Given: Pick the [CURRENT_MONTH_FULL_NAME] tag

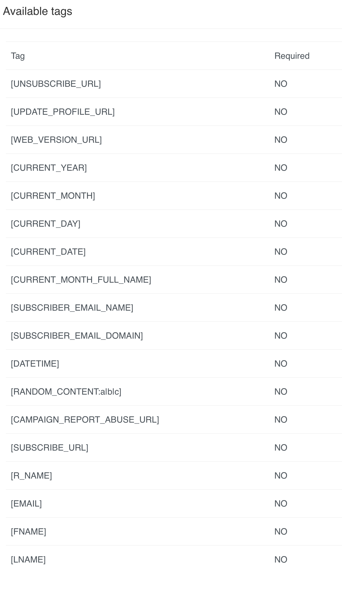Looking at the screenshot, I should (81, 280).
